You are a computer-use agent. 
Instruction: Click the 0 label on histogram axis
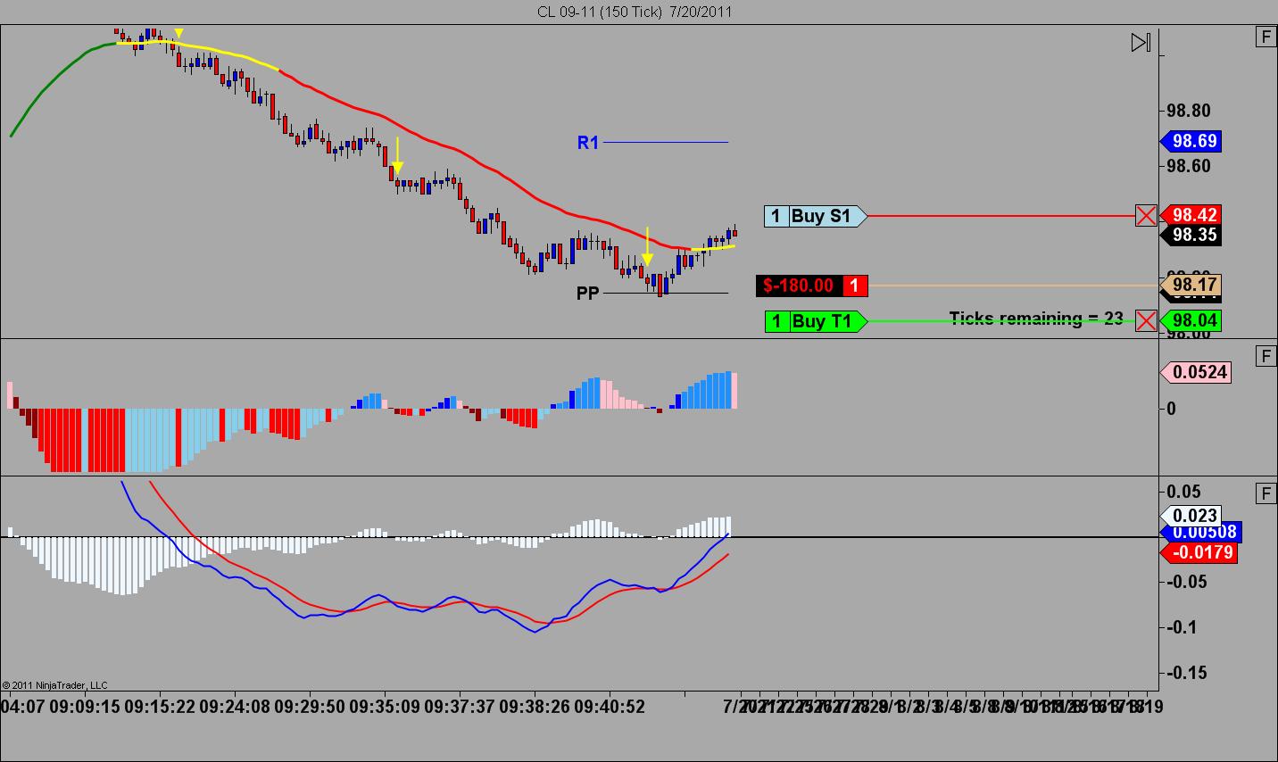pos(1171,409)
